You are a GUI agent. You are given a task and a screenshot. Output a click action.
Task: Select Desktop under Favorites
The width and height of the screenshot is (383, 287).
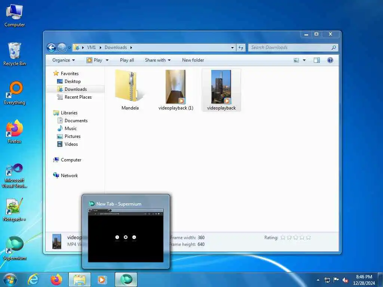coord(73,81)
